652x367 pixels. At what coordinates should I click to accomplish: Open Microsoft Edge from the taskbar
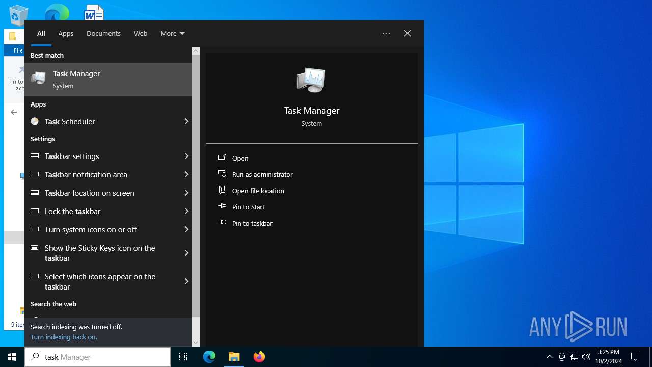[x=209, y=357]
